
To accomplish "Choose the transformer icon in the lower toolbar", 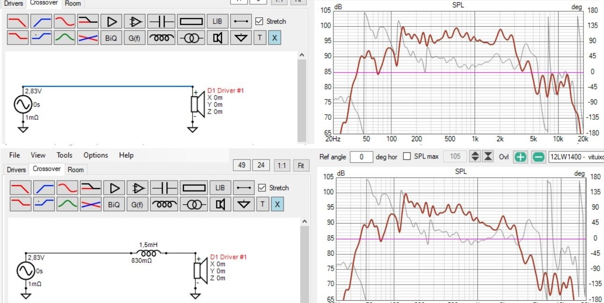I will click(x=194, y=204).
